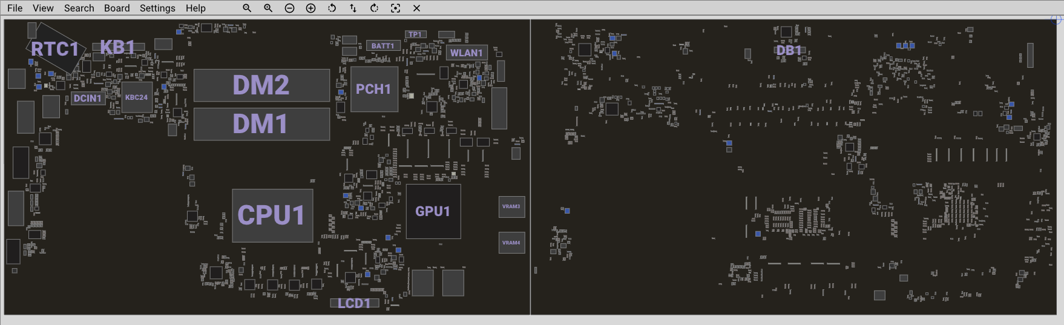Rotate board counter-clockwise using toolbar icon
The image size is (1064, 325).
coord(332,8)
